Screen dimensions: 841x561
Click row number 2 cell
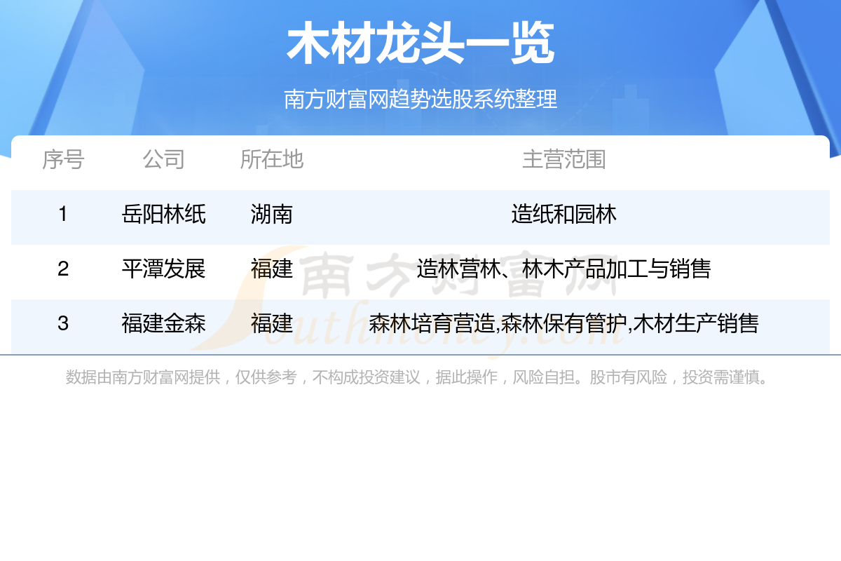[63, 269]
